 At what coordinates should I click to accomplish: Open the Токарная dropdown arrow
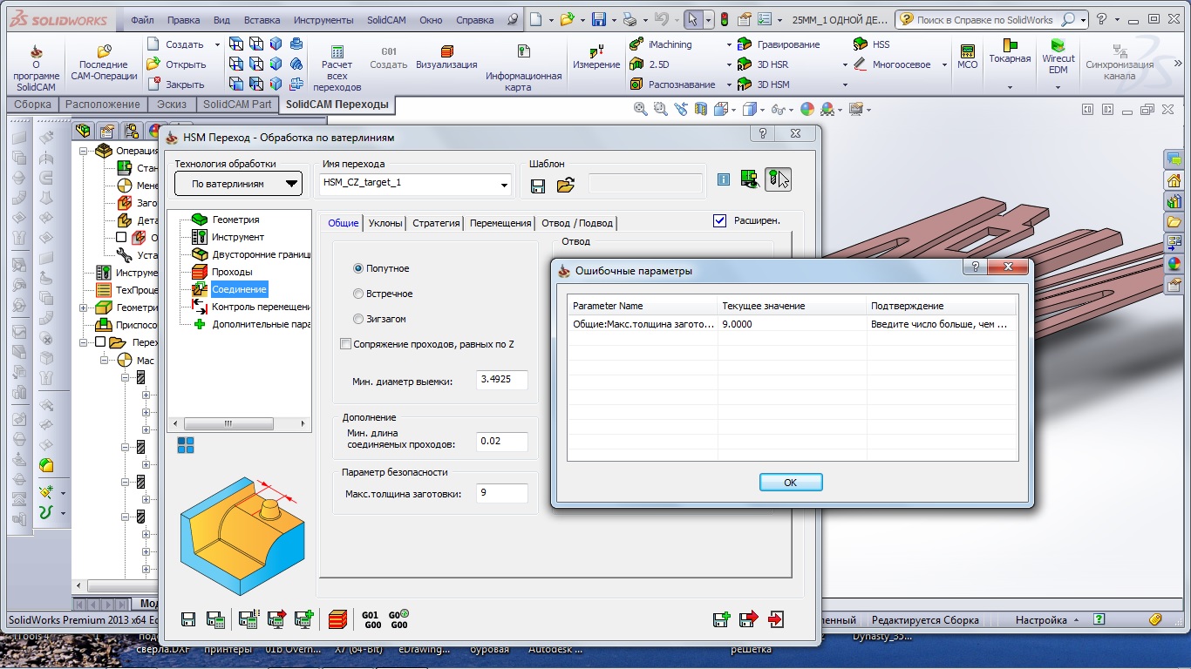(1010, 86)
